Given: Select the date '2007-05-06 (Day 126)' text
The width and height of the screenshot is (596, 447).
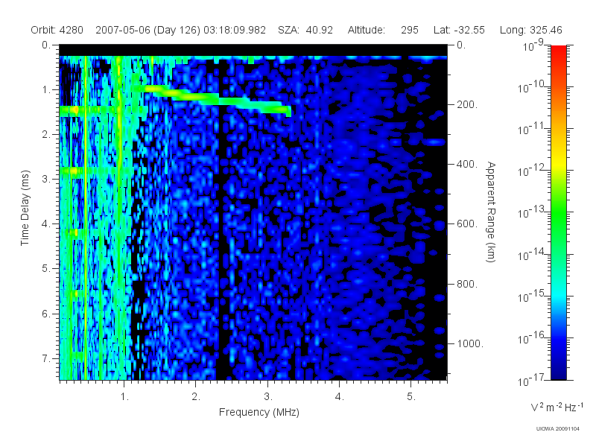Looking at the screenshot, I should [148, 30].
